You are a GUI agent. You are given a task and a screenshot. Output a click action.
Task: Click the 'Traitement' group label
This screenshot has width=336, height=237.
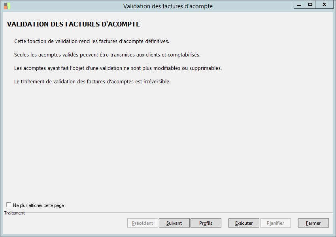point(15,213)
